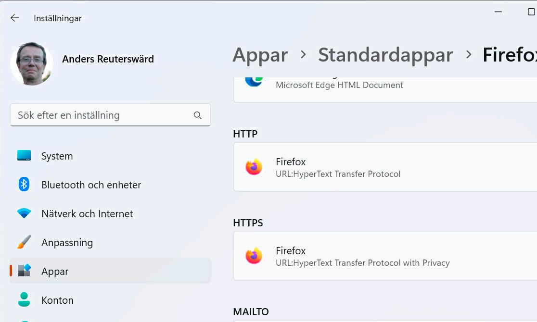Click the Nätverk och Internet wifi icon
The image size is (537, 322).
pyautogui.click(x=24, y=213)
